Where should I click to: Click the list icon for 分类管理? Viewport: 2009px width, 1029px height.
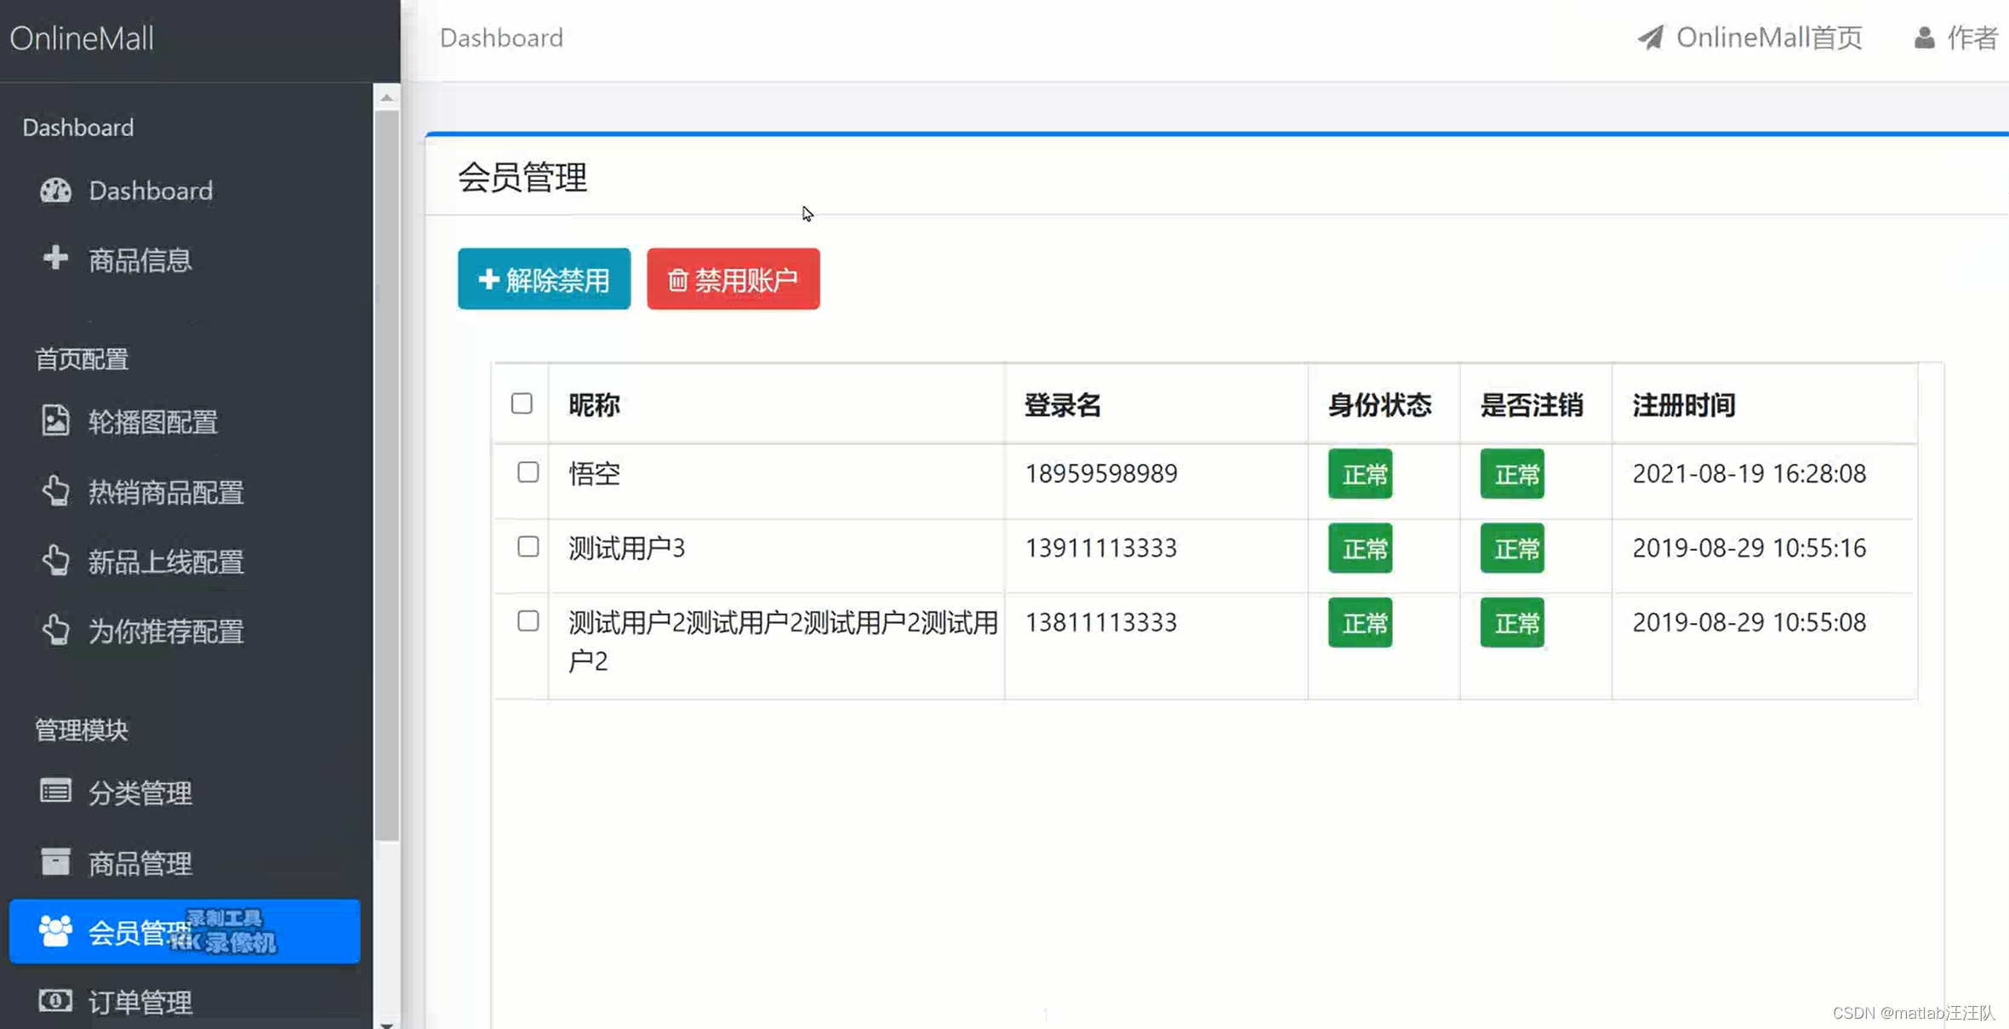55,792
